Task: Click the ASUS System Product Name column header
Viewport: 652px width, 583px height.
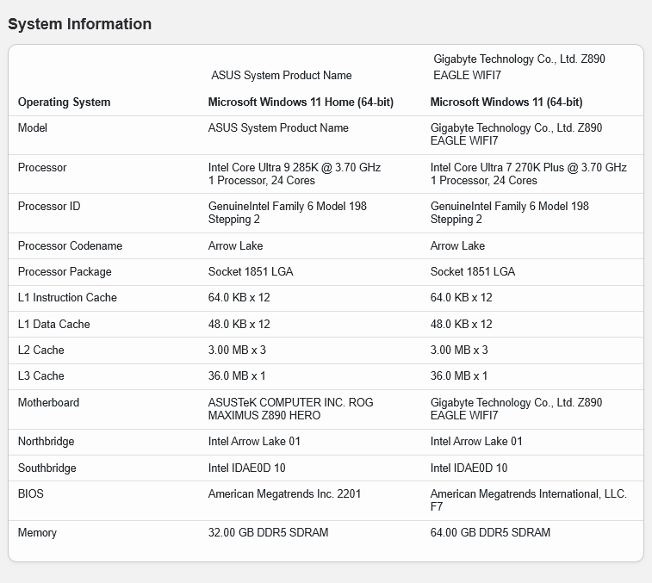Action: (281, 75)
